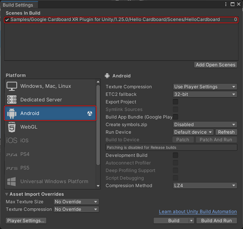Screen dimensions: 243x229
Task: Click the Build And Run button
Action: [x=216, y=221]
